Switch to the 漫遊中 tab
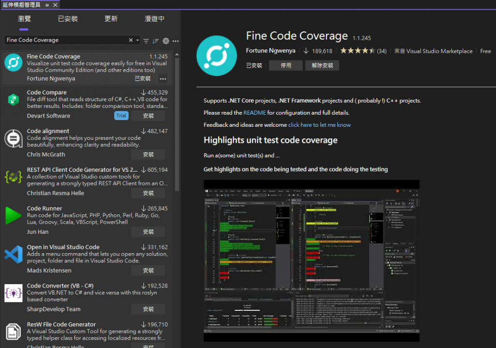 (x=155, y=19)
